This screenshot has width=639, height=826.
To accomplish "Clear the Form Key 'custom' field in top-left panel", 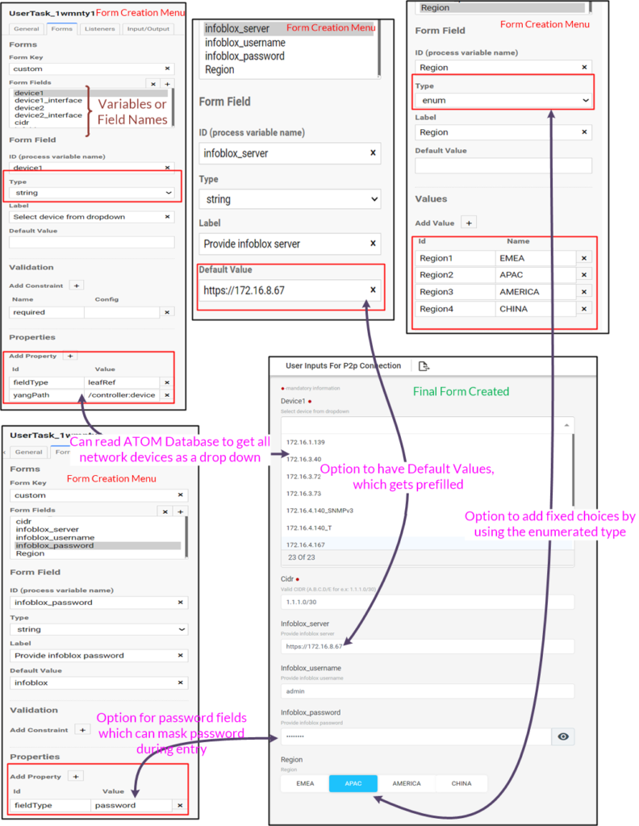I will pos(168,69).
